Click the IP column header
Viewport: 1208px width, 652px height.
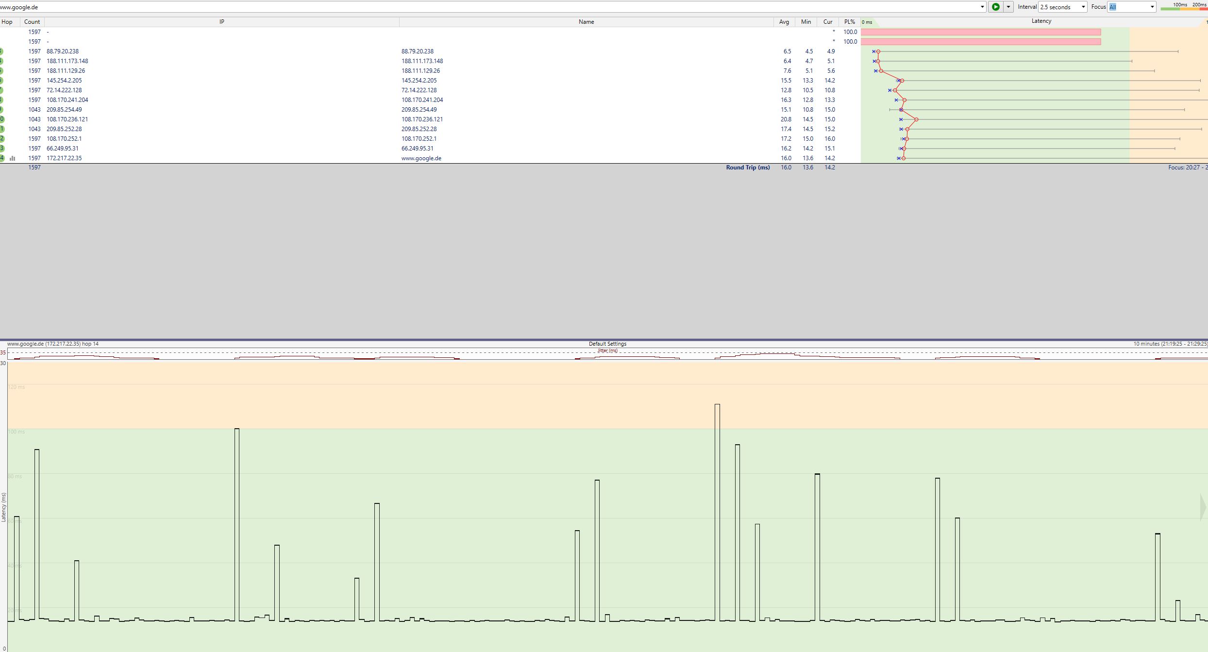222,22
